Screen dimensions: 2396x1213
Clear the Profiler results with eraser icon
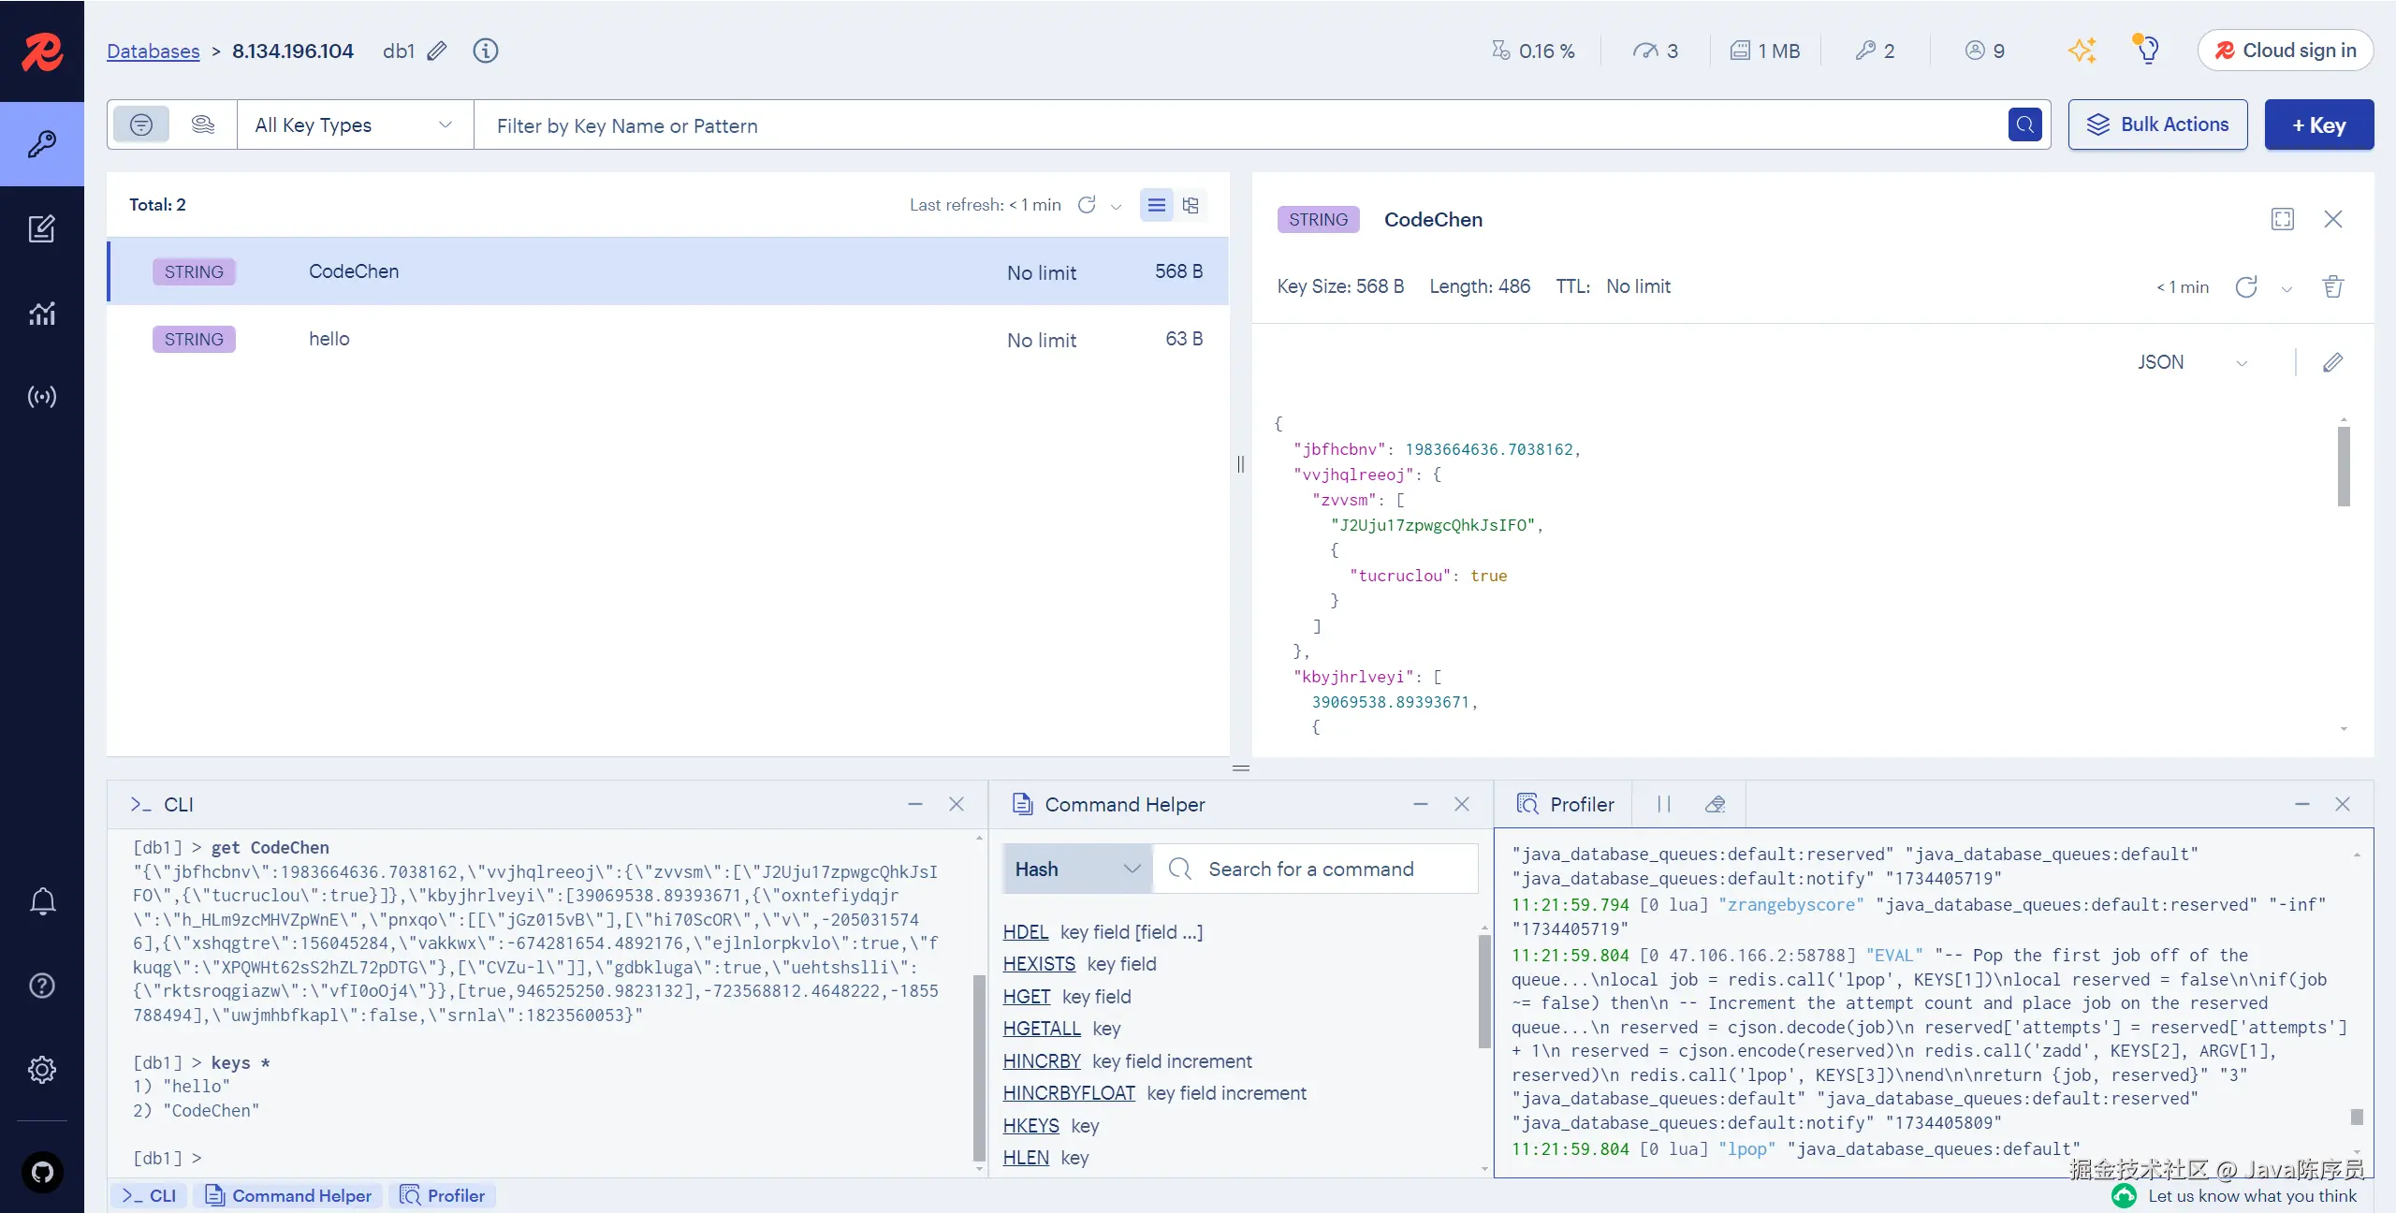coord(1715,804)
